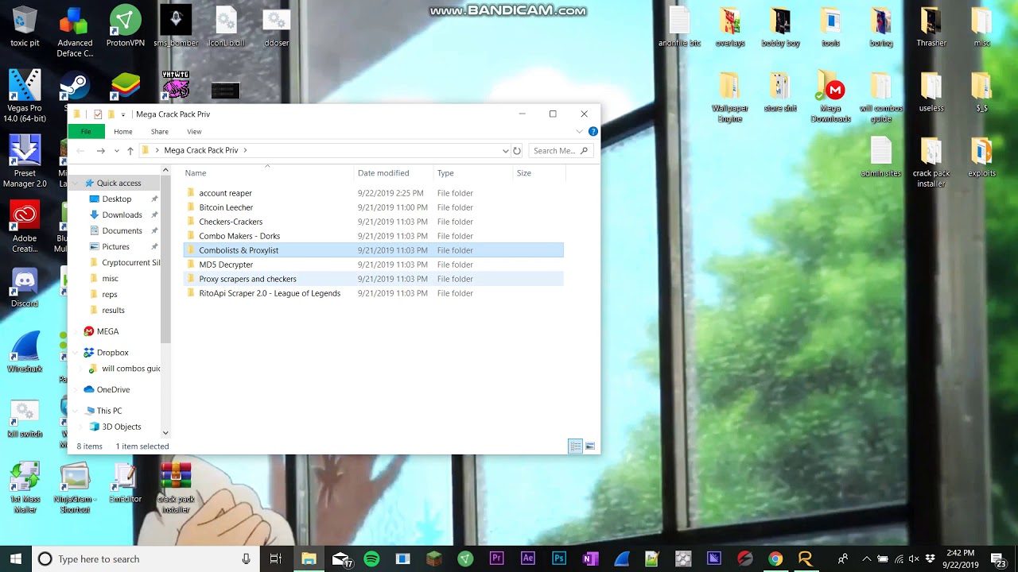
Task: Open Premiere Pro from the taskbar
Action: [x=497, y=559]
